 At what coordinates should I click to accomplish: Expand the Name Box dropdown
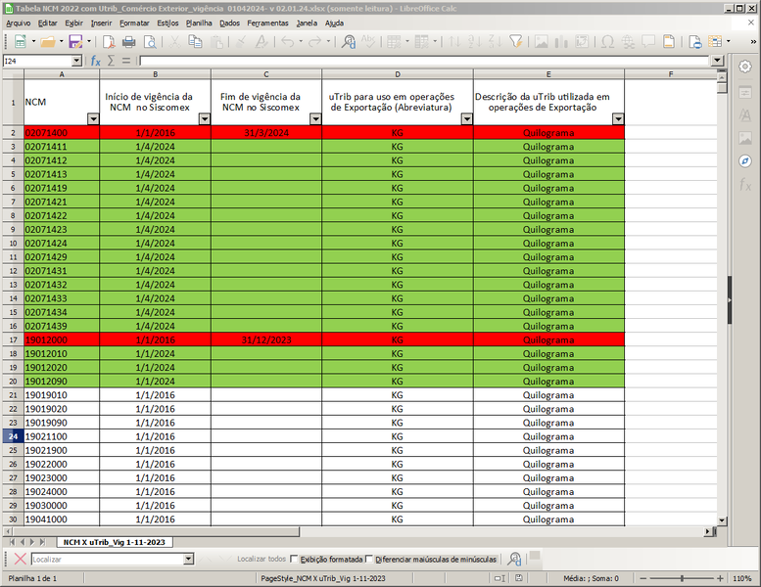click(x=76, y=61)
